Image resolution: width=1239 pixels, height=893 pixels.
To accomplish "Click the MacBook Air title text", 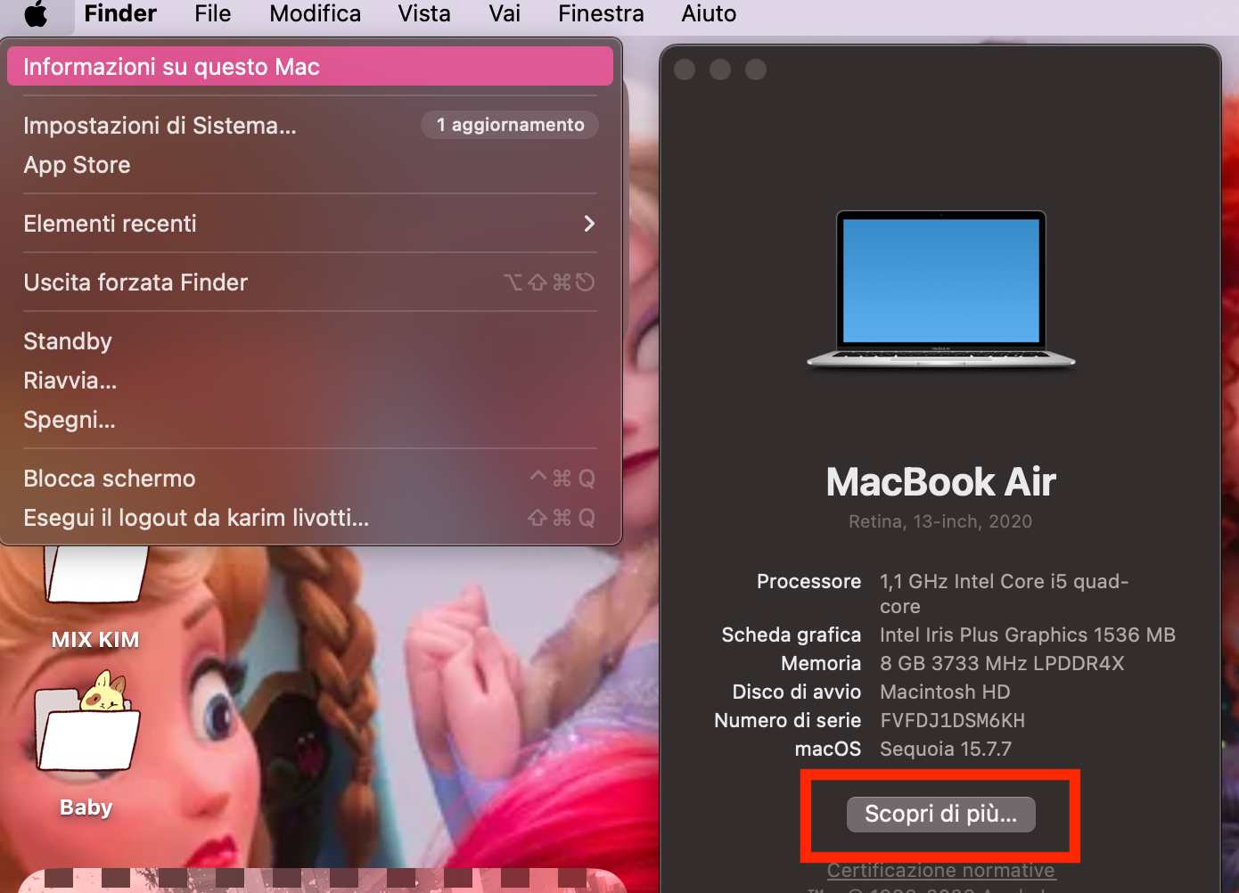I will coord(940,482).
